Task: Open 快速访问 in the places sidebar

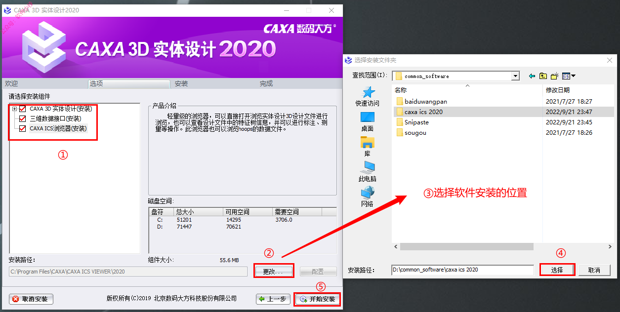Action: point(368,97)
